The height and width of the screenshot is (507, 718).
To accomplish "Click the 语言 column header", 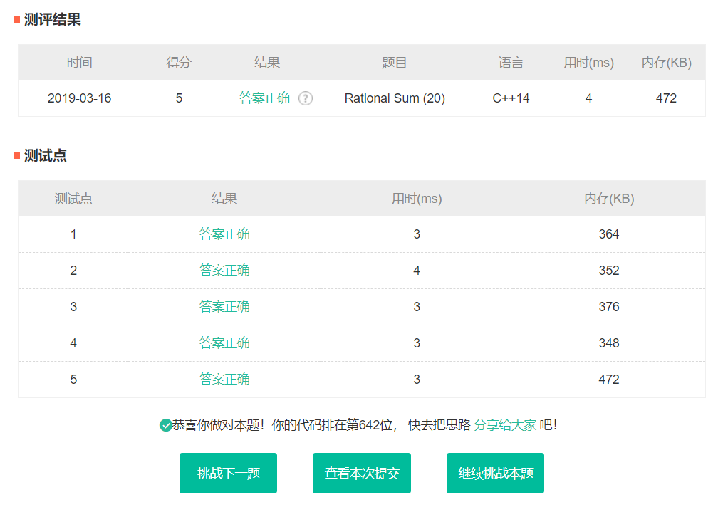I will tap(511, 62).
